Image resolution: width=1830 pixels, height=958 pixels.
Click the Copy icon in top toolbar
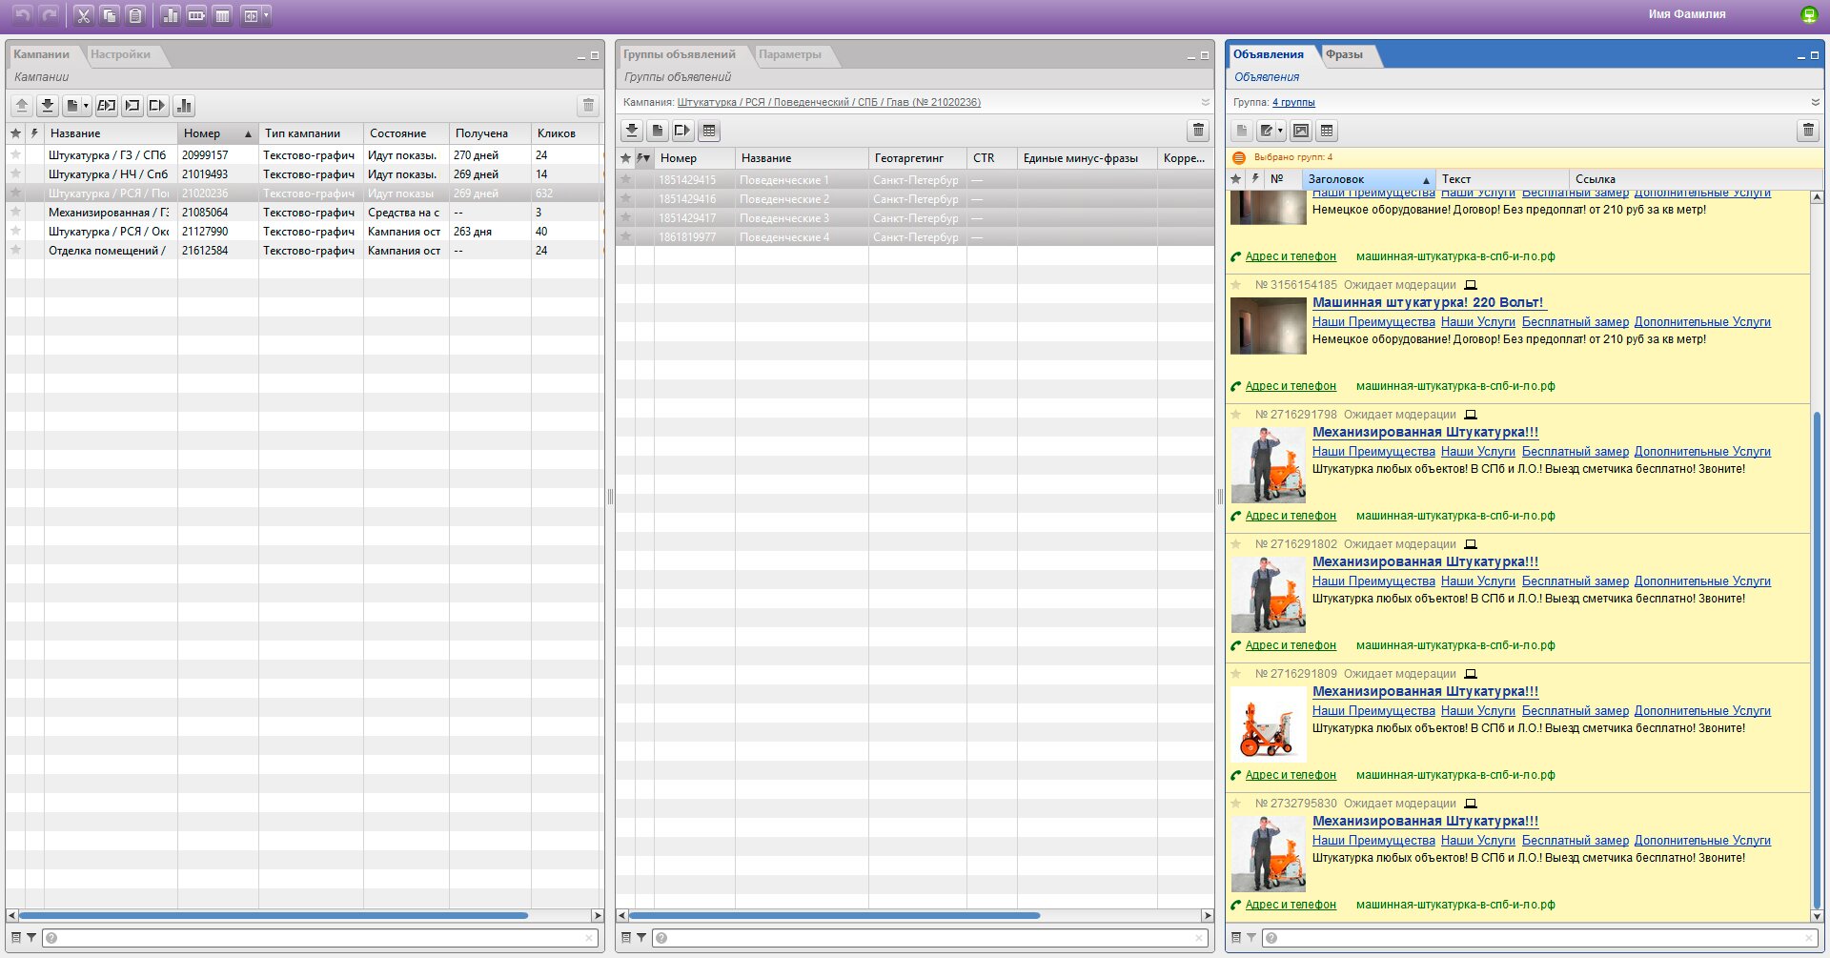(110, 15)
